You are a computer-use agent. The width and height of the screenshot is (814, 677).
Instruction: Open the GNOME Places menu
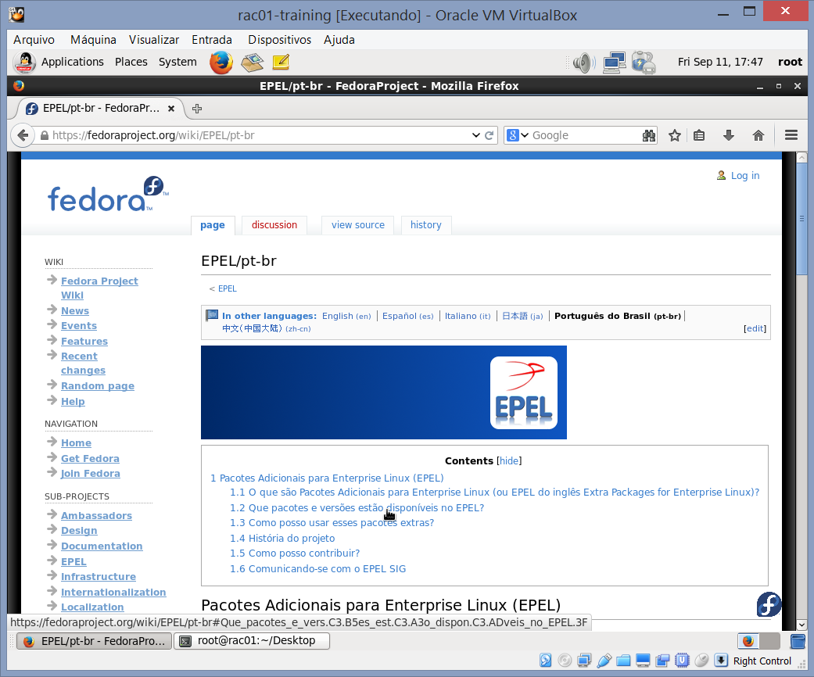click(131, 62)
